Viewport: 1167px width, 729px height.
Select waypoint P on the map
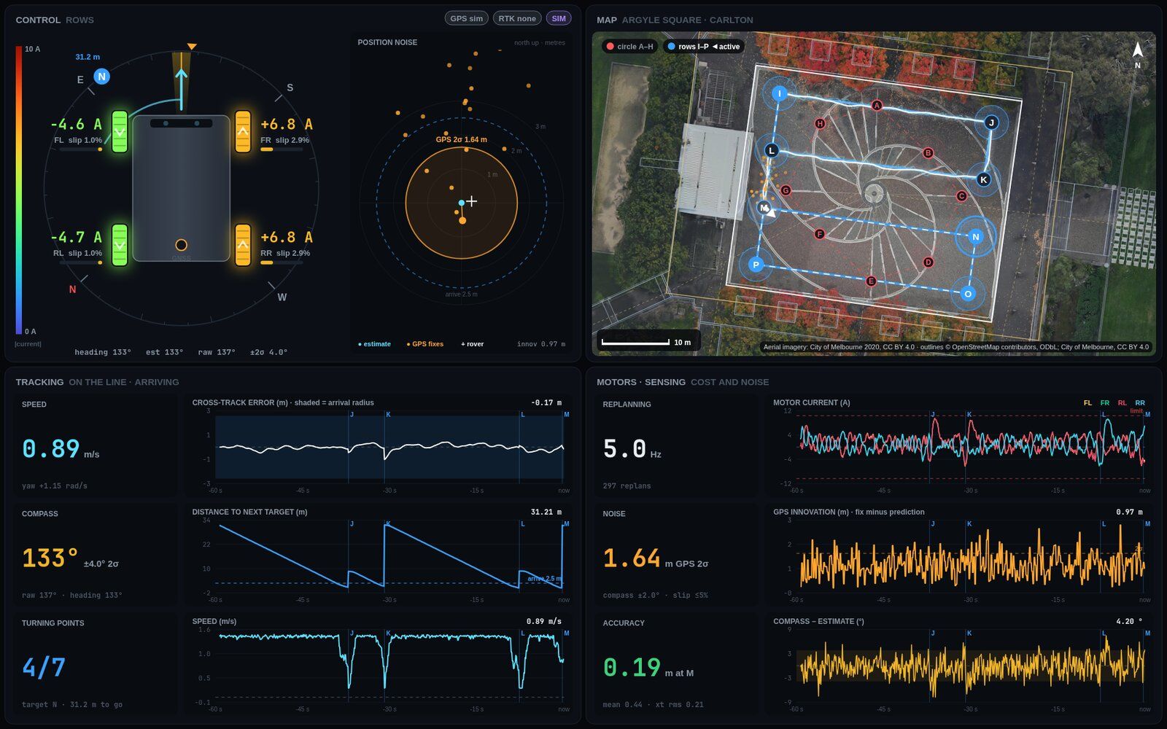(x=756, y=265)
